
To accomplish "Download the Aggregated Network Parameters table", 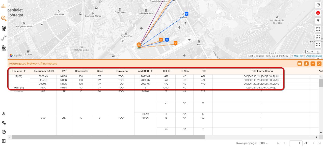I will point(306,64).
